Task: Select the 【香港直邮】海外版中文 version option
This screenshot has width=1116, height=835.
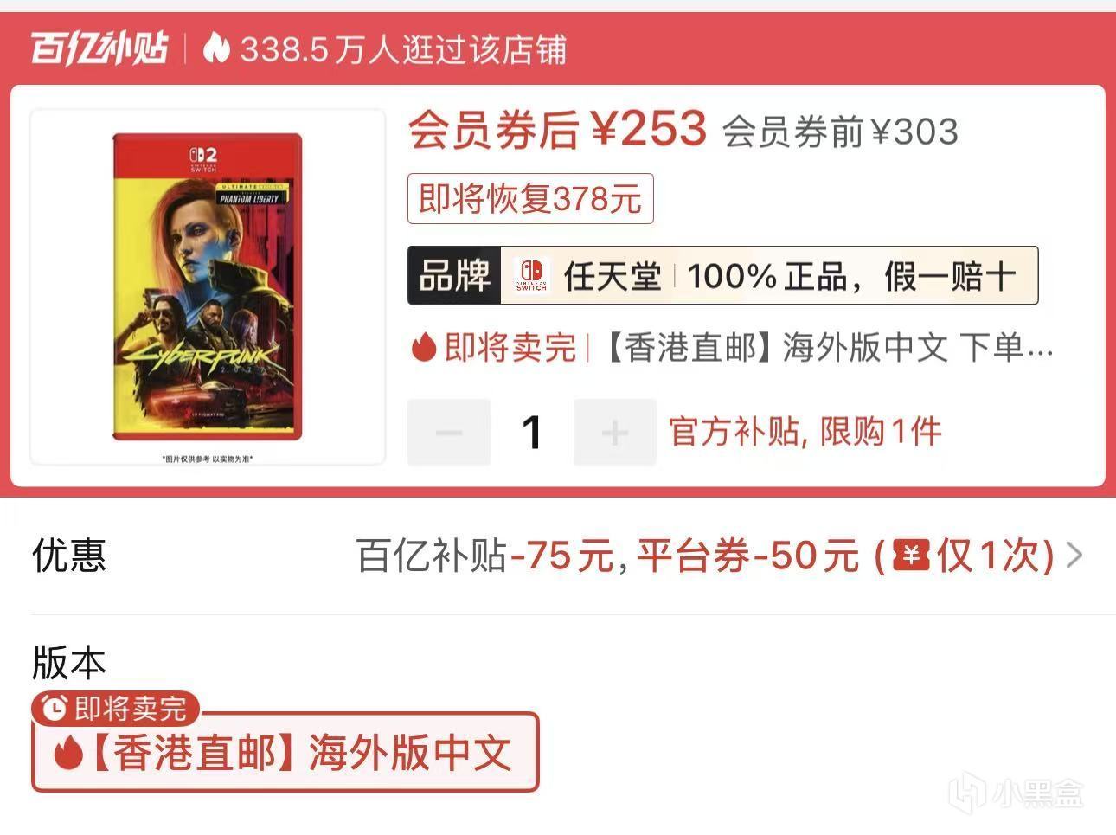Action: pyautogui.click(x=285, y=752)
